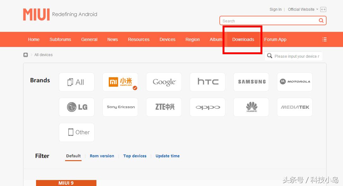Select the All brands tile
This screenshot has width=343, height=186.
(x=77, y=82)
